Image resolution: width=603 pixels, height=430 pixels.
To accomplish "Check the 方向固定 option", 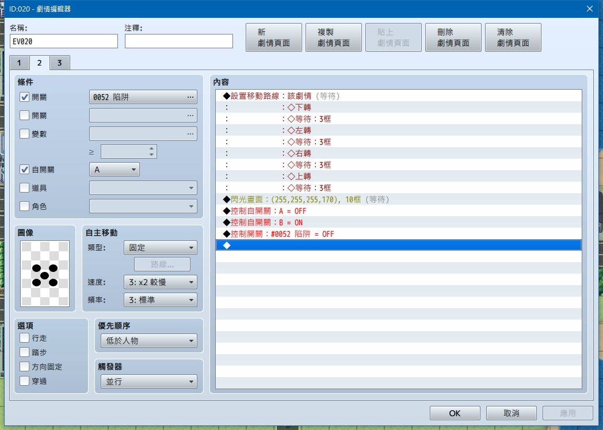I will [24, 367].
